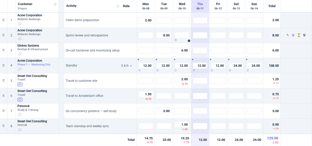The image size is (312, 146).
Task: Click the dark dot marker in row 2 Wednesday
Action: coord(189,41)
